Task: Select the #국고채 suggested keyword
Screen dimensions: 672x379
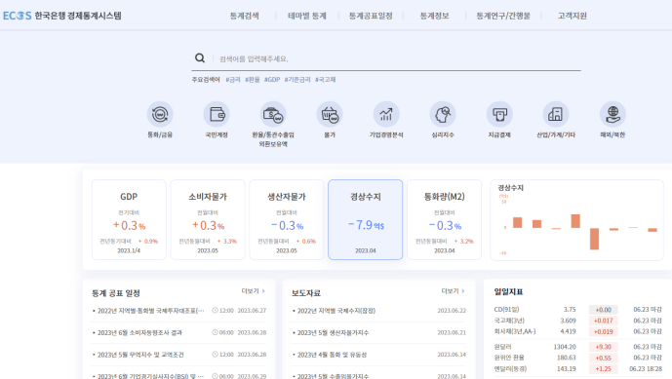Action: click(326, 80)
